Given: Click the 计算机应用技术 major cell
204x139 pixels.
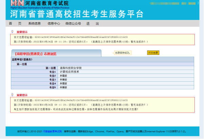Looking at the screenshot, I should (x=69, y=72).
